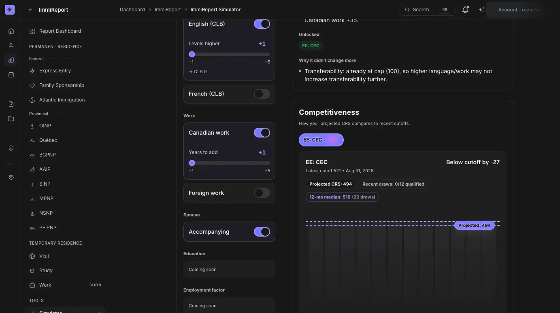Click the ImmiReport breadcrumb link
Screen dimensions: 560x313
pos(168,10)
